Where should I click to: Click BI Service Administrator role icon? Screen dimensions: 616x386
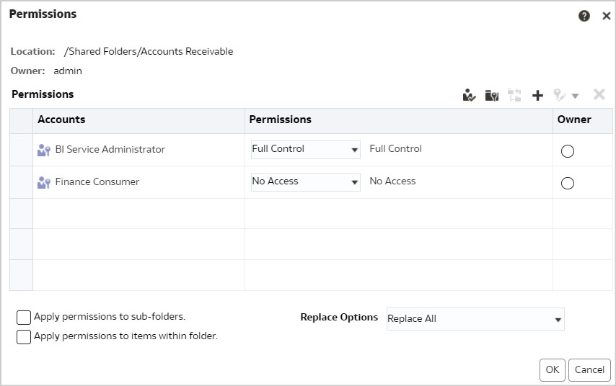click(43, 150)
